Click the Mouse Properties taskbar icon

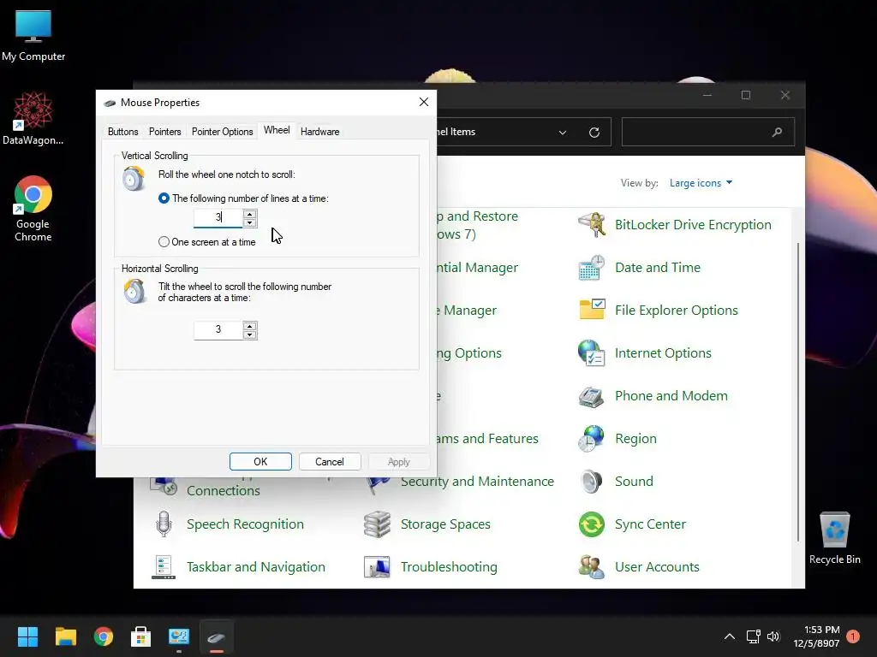[217, 636]
